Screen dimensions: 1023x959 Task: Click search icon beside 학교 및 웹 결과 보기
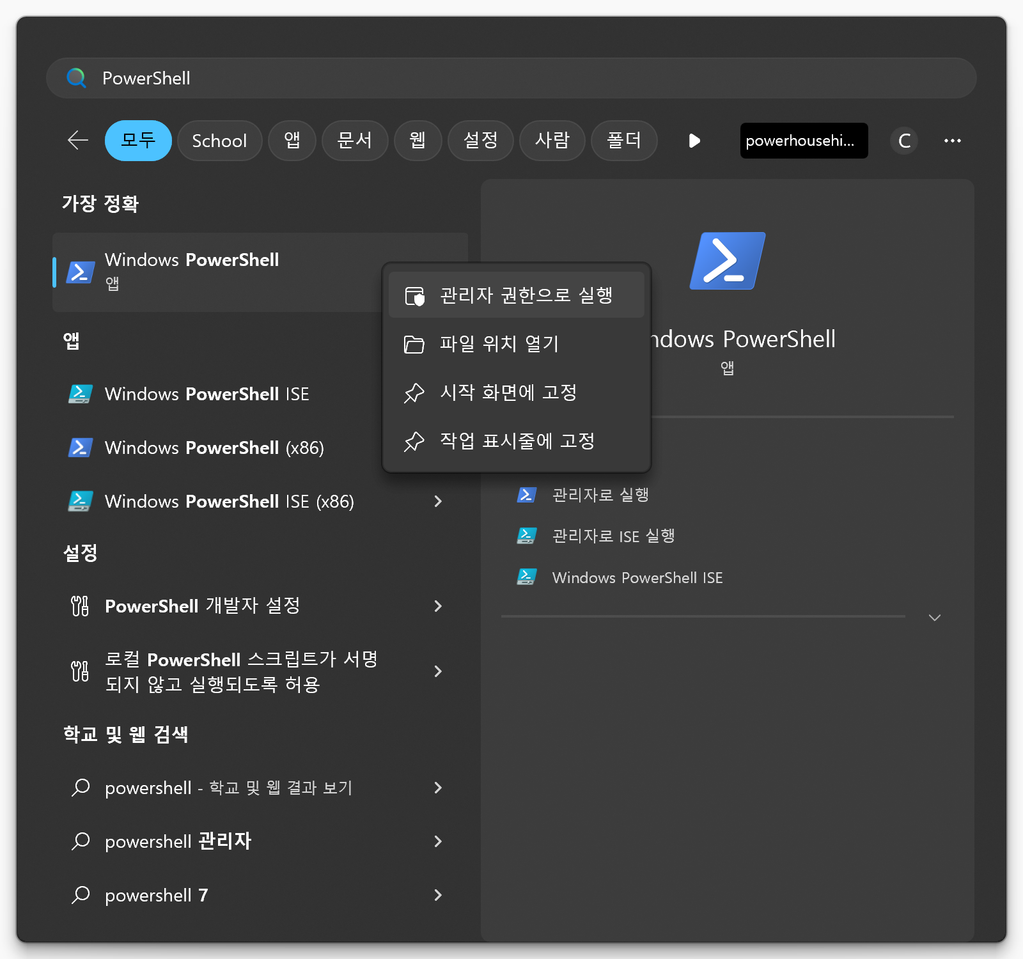[81, 788]
